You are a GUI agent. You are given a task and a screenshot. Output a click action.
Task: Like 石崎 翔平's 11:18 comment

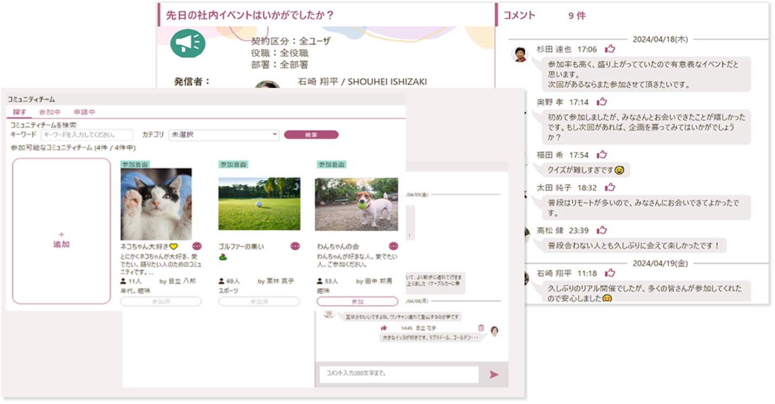click(610, 273)
